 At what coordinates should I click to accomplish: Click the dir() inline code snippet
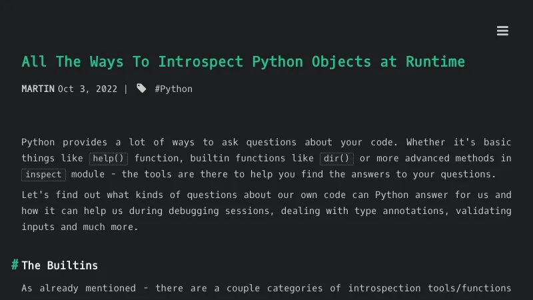[336, 159]
